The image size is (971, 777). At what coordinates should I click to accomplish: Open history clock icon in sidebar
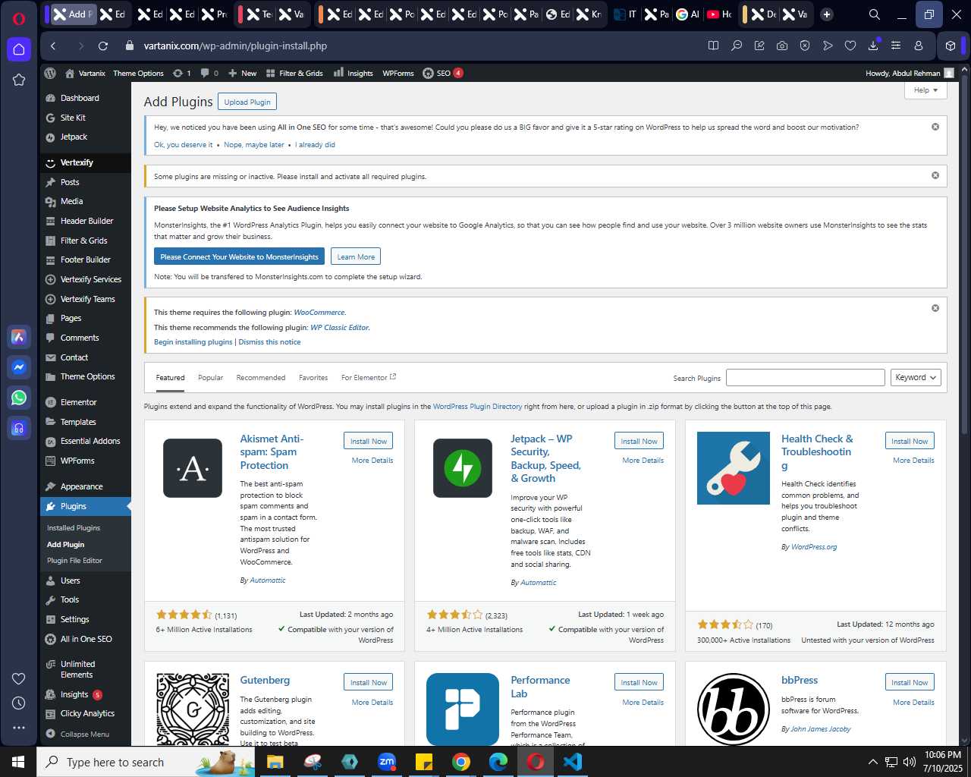click(19, 703)
